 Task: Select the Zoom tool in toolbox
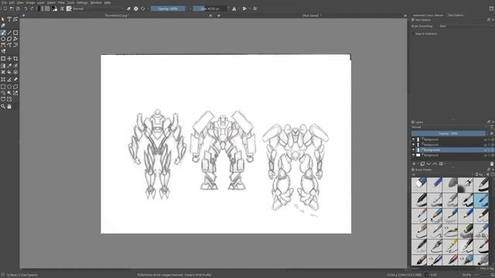[x=3, y=107]
